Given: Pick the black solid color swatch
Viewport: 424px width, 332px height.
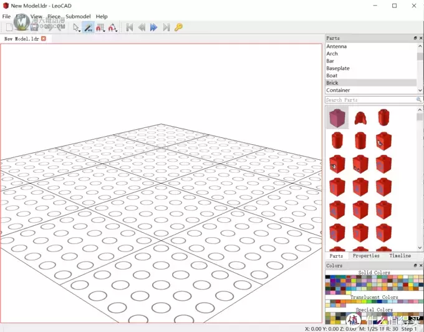Looking at the screenshot, I should pyautogui.click(x=328, y=277).
